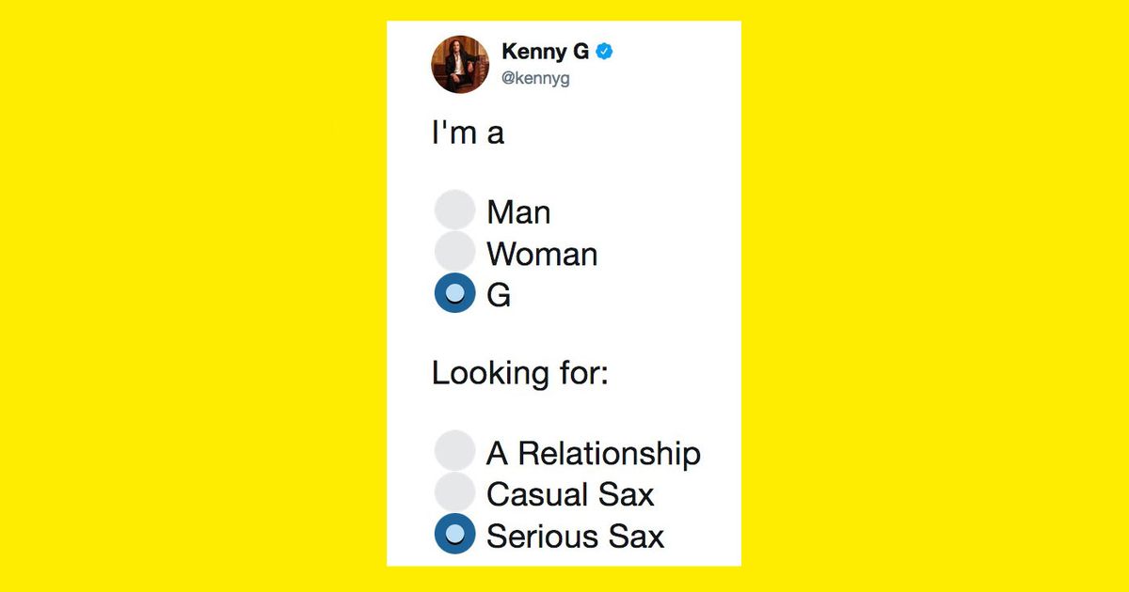
Task: Select the 'Serious Sax' option
Action: (x=454, y=534)
